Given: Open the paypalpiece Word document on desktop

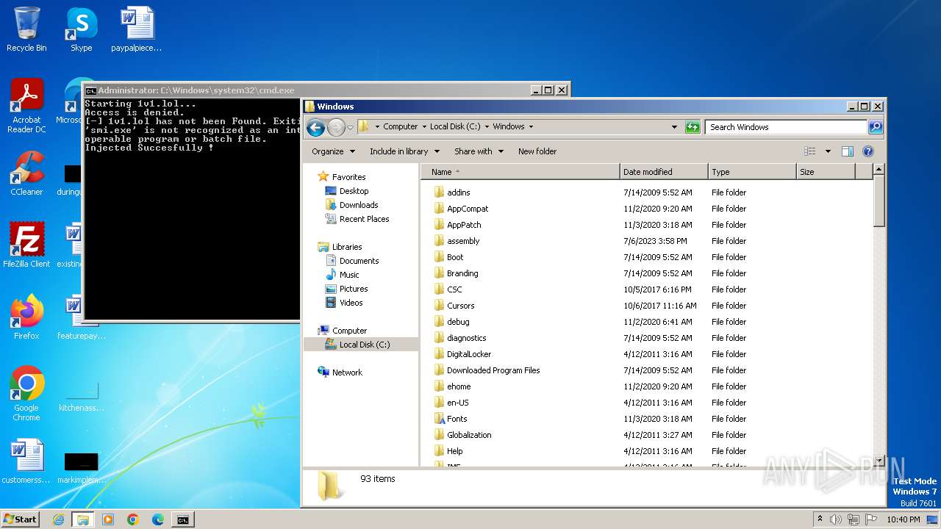Looking at the screenshot, I should [x=137, y=29].
